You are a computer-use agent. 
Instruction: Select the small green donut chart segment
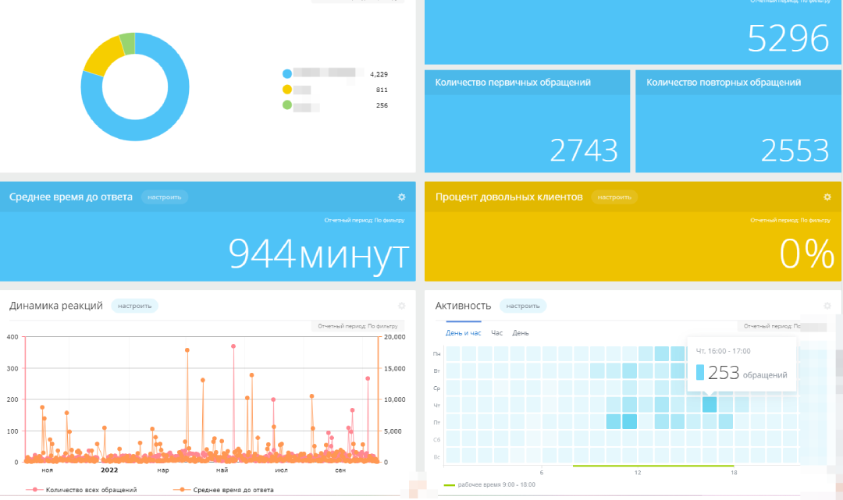point(128,44)
